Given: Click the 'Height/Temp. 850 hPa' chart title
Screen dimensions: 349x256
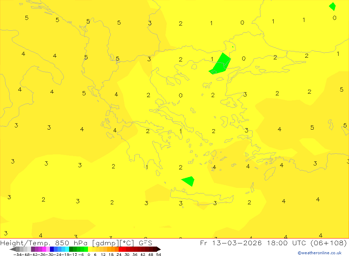Looking at the screenshot, I should (43, 243).
